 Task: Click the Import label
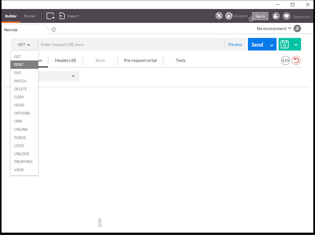(73, 16)
